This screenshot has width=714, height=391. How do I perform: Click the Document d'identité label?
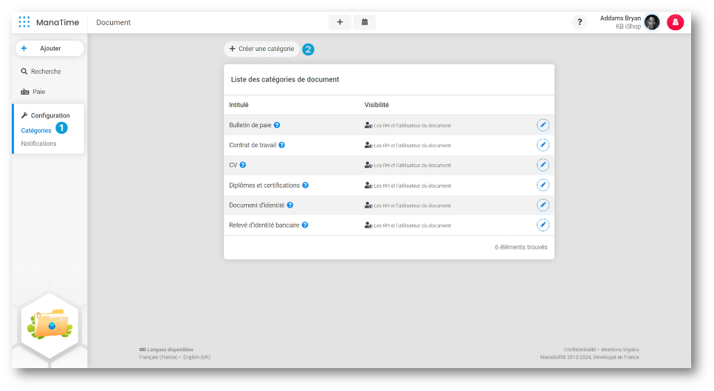tap(256, 205)
